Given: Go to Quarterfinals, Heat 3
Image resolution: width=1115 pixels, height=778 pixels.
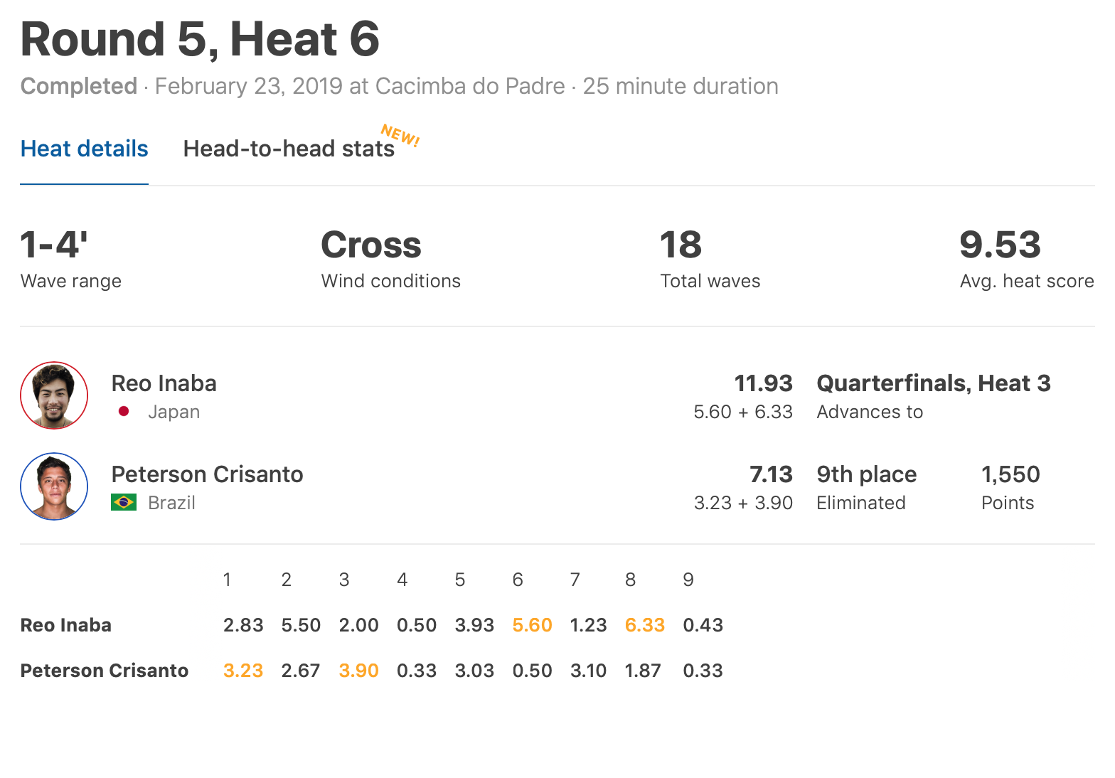Looking at the screenshot, I should (x=933, y=383).
